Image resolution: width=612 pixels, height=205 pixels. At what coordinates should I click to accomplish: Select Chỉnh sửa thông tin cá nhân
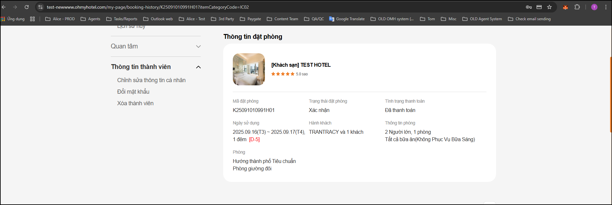(x=151, y=80)
